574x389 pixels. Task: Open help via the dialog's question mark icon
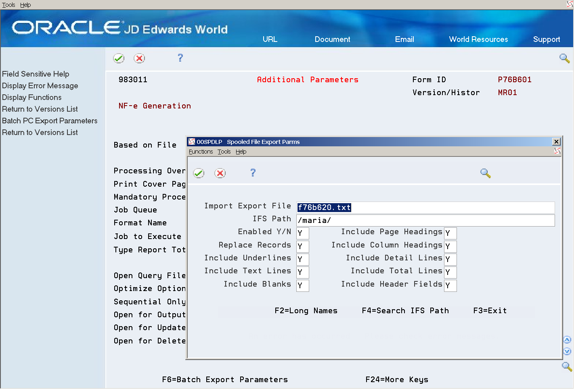click(x=253, y=173)
